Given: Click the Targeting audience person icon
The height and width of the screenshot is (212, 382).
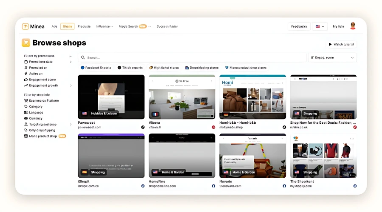Looking at the screenshot, I should [x=26, y=124].
